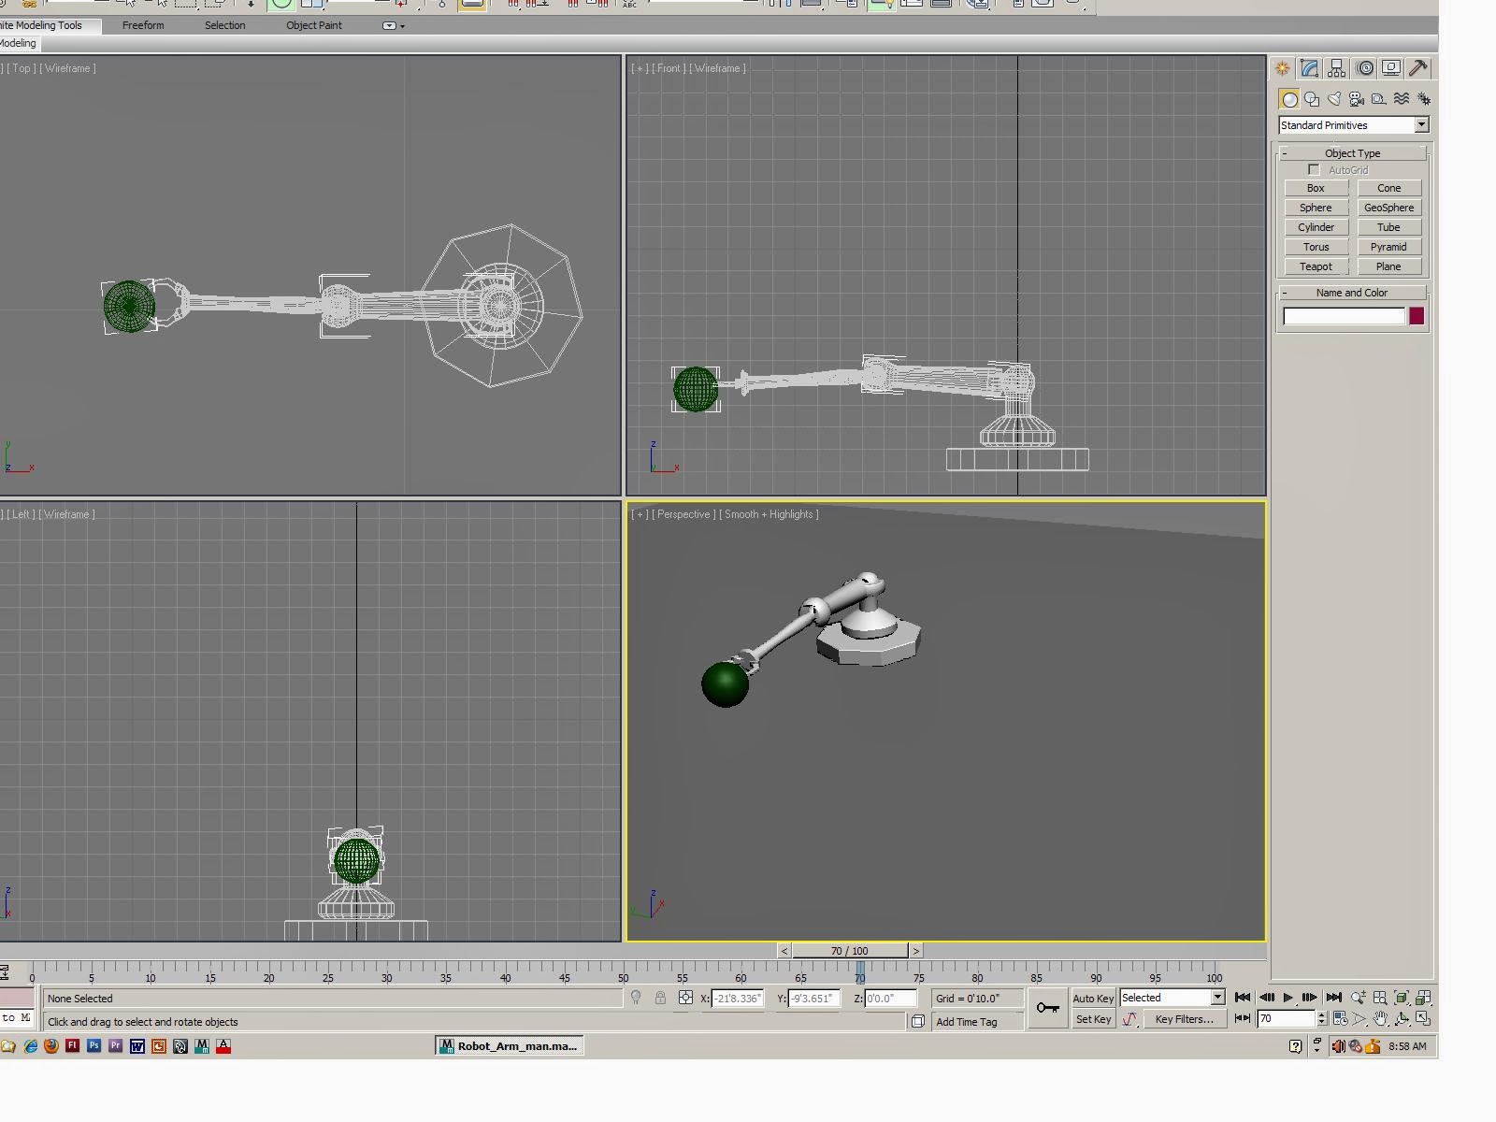
Task: Click the time slider 70 / 100 handle
Action: pyautogui.click(x=849, y=951)
